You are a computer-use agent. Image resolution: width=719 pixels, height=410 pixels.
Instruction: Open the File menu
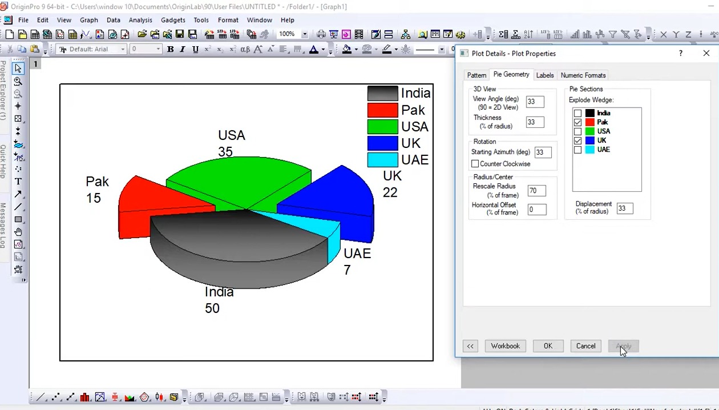23,20
